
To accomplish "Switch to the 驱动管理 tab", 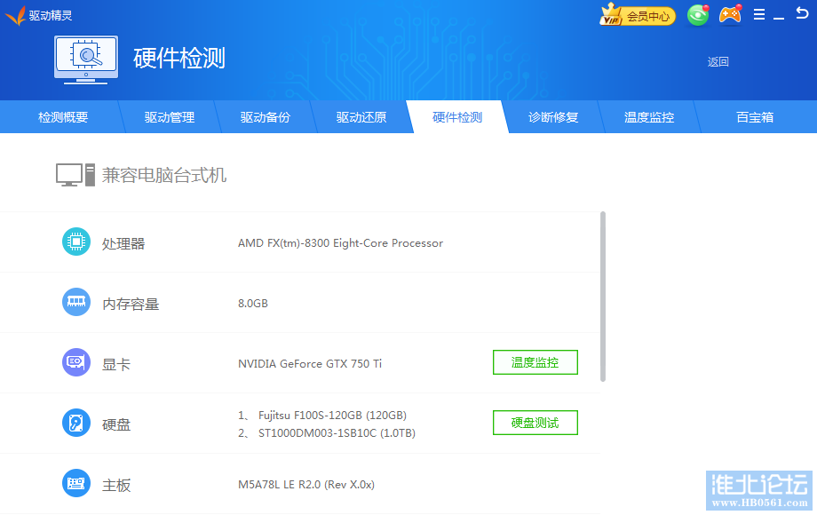I will [x=170, y=117].
